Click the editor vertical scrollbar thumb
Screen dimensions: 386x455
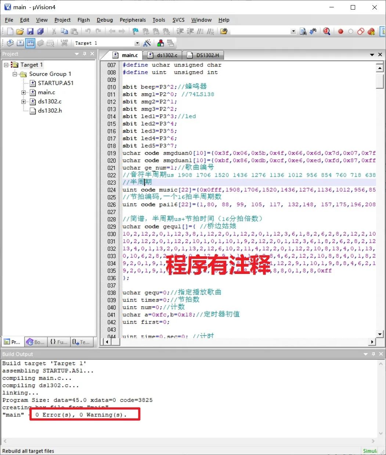[x=380, y=81]
